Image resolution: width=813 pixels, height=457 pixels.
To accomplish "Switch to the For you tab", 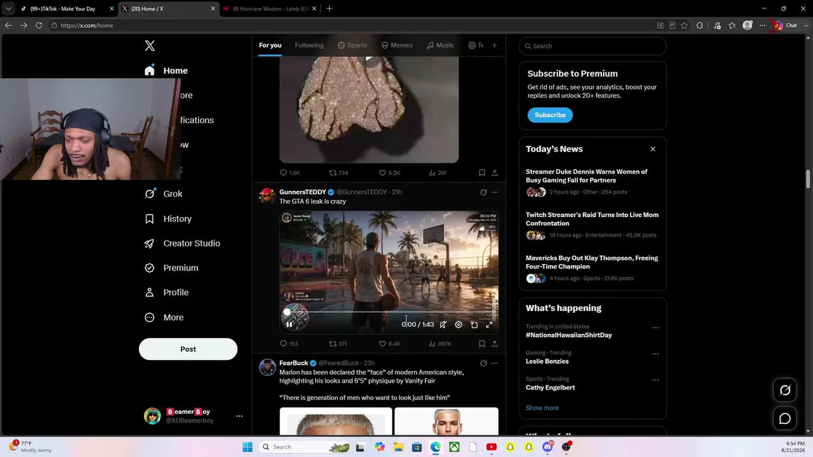I will [x=270, y=45].
